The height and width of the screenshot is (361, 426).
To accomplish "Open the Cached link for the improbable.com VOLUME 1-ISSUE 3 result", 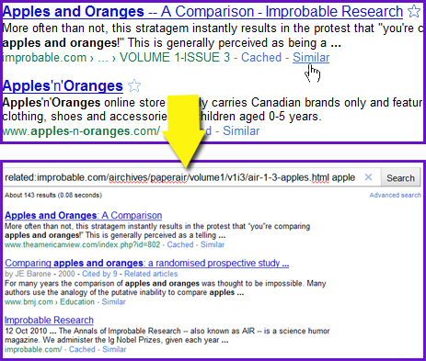I will (261, 57).
